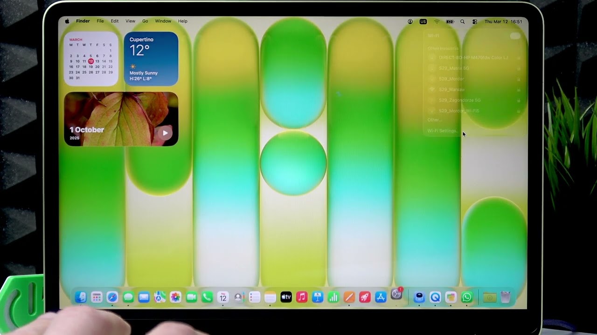Screen dimensions: 597x335
Task: Open Control Center in menu bar
Action: [475, 21]
